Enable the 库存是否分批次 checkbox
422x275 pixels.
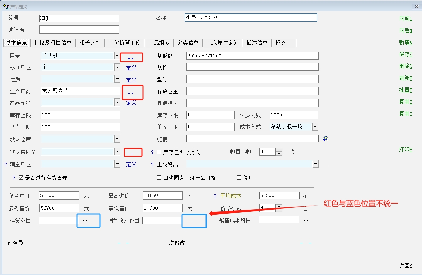[159, 152]
